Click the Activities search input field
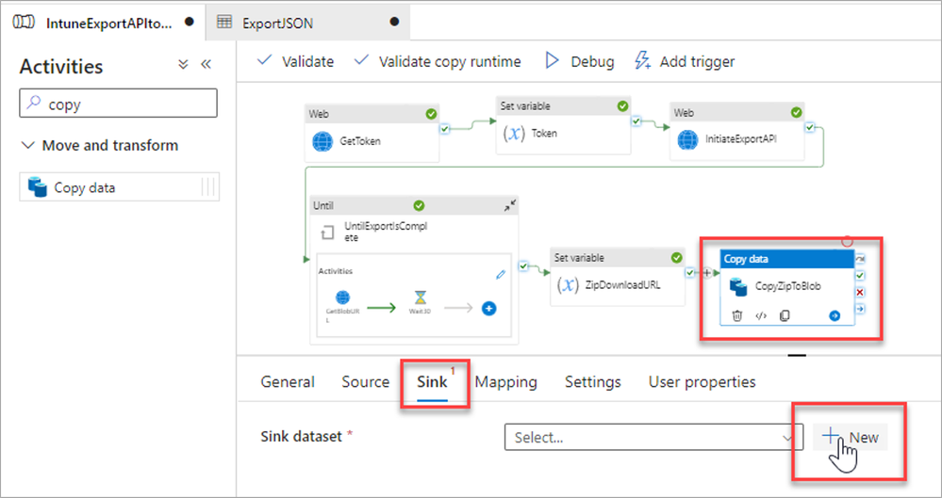Image resolution: width=942 pixels, height=498 pixels. click(119, 104)
